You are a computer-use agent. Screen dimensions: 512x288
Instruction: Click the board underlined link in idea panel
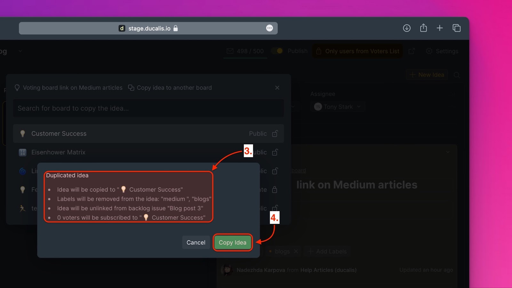pyautogui.click(x=299, y=171)
